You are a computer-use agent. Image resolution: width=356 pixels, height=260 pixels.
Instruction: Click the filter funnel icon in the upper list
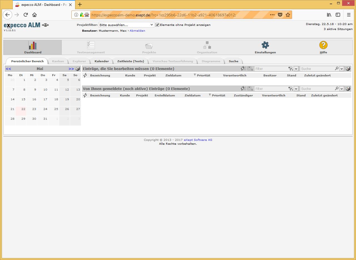pyautogui.click(x=291, y=69)
